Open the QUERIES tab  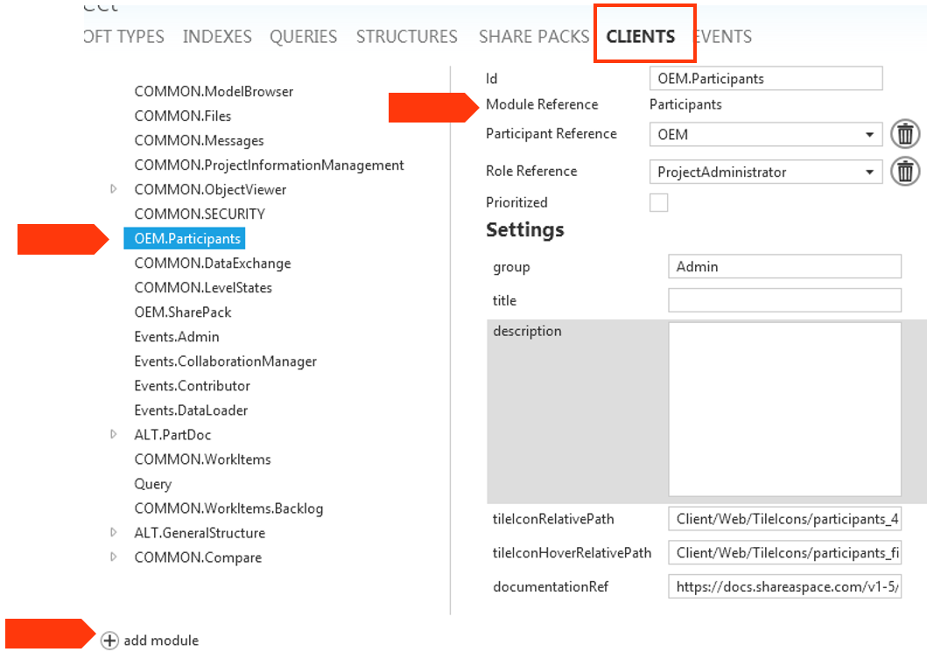(x=304, y=36)
